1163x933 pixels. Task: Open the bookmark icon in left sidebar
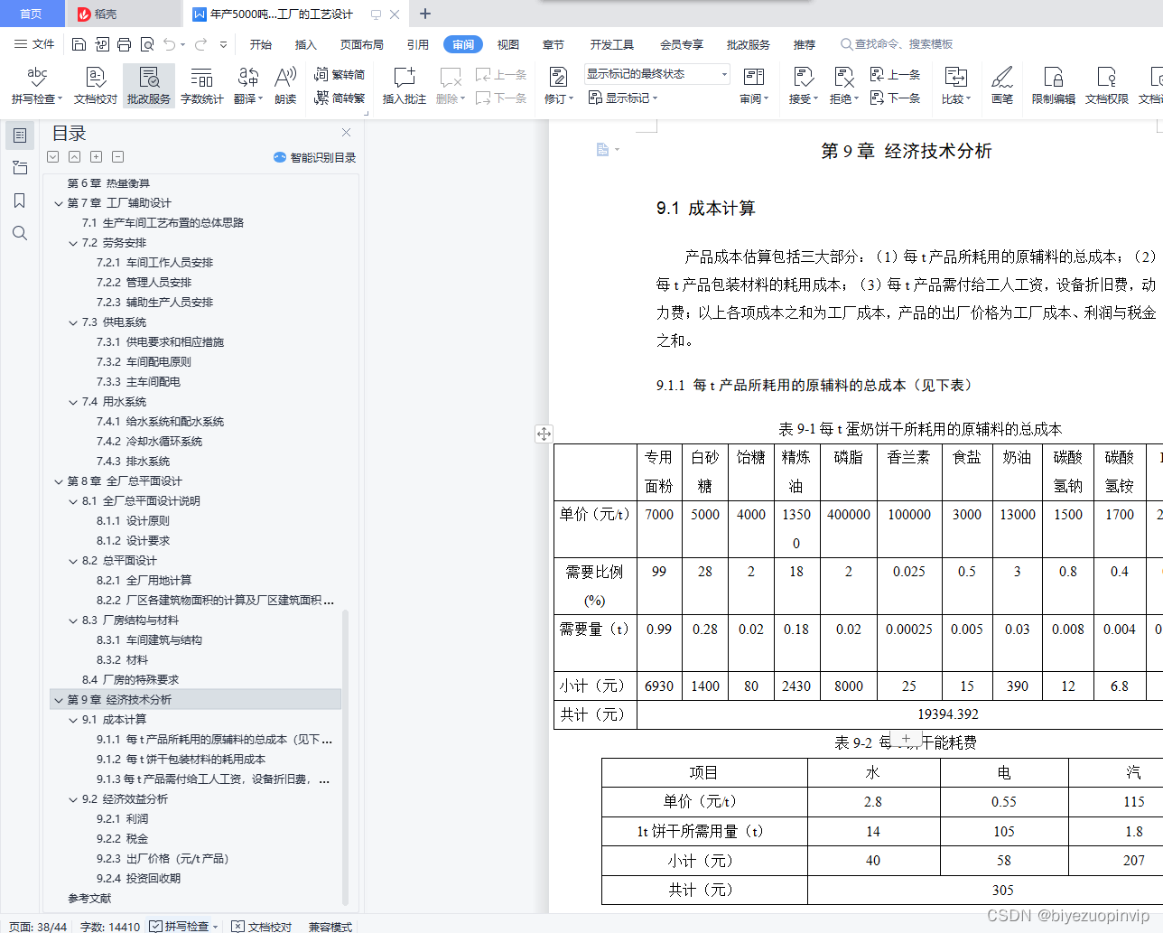20,201
